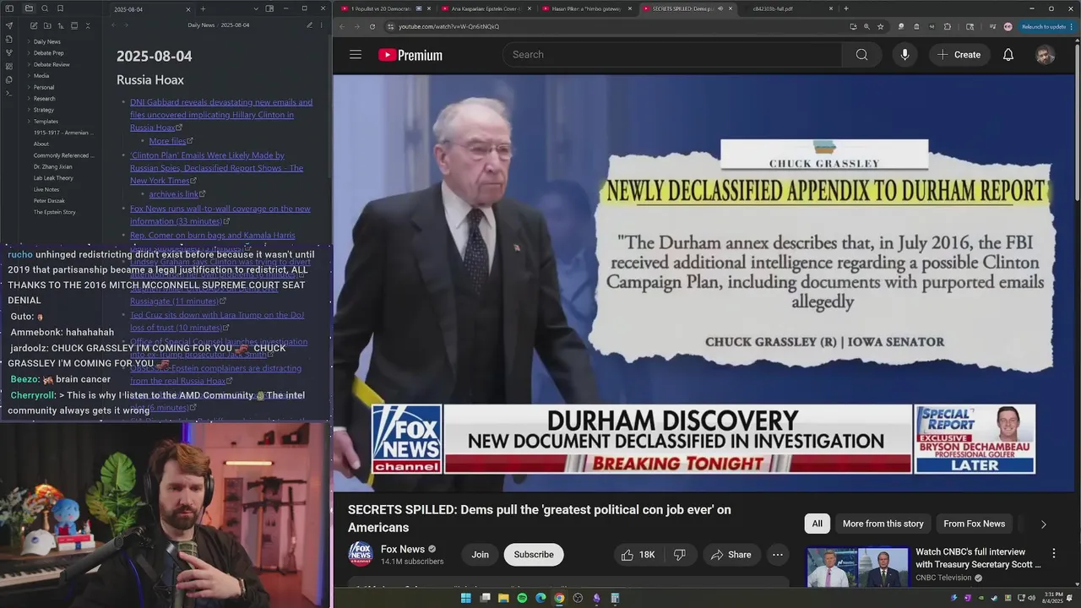1081x608 pixels.
Task: Expand the Daily News folder
Action: 46,41
